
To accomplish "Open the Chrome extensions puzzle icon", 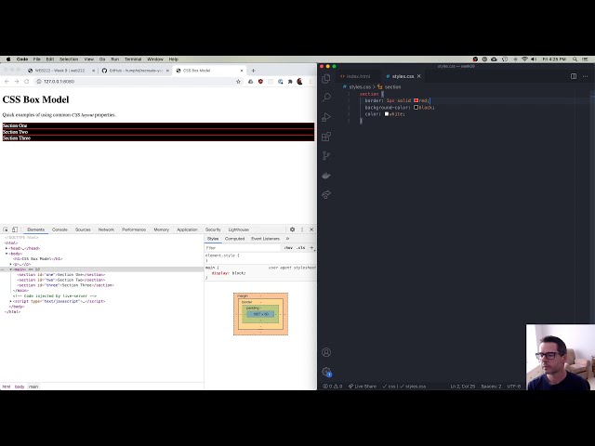I will [290, 82].
